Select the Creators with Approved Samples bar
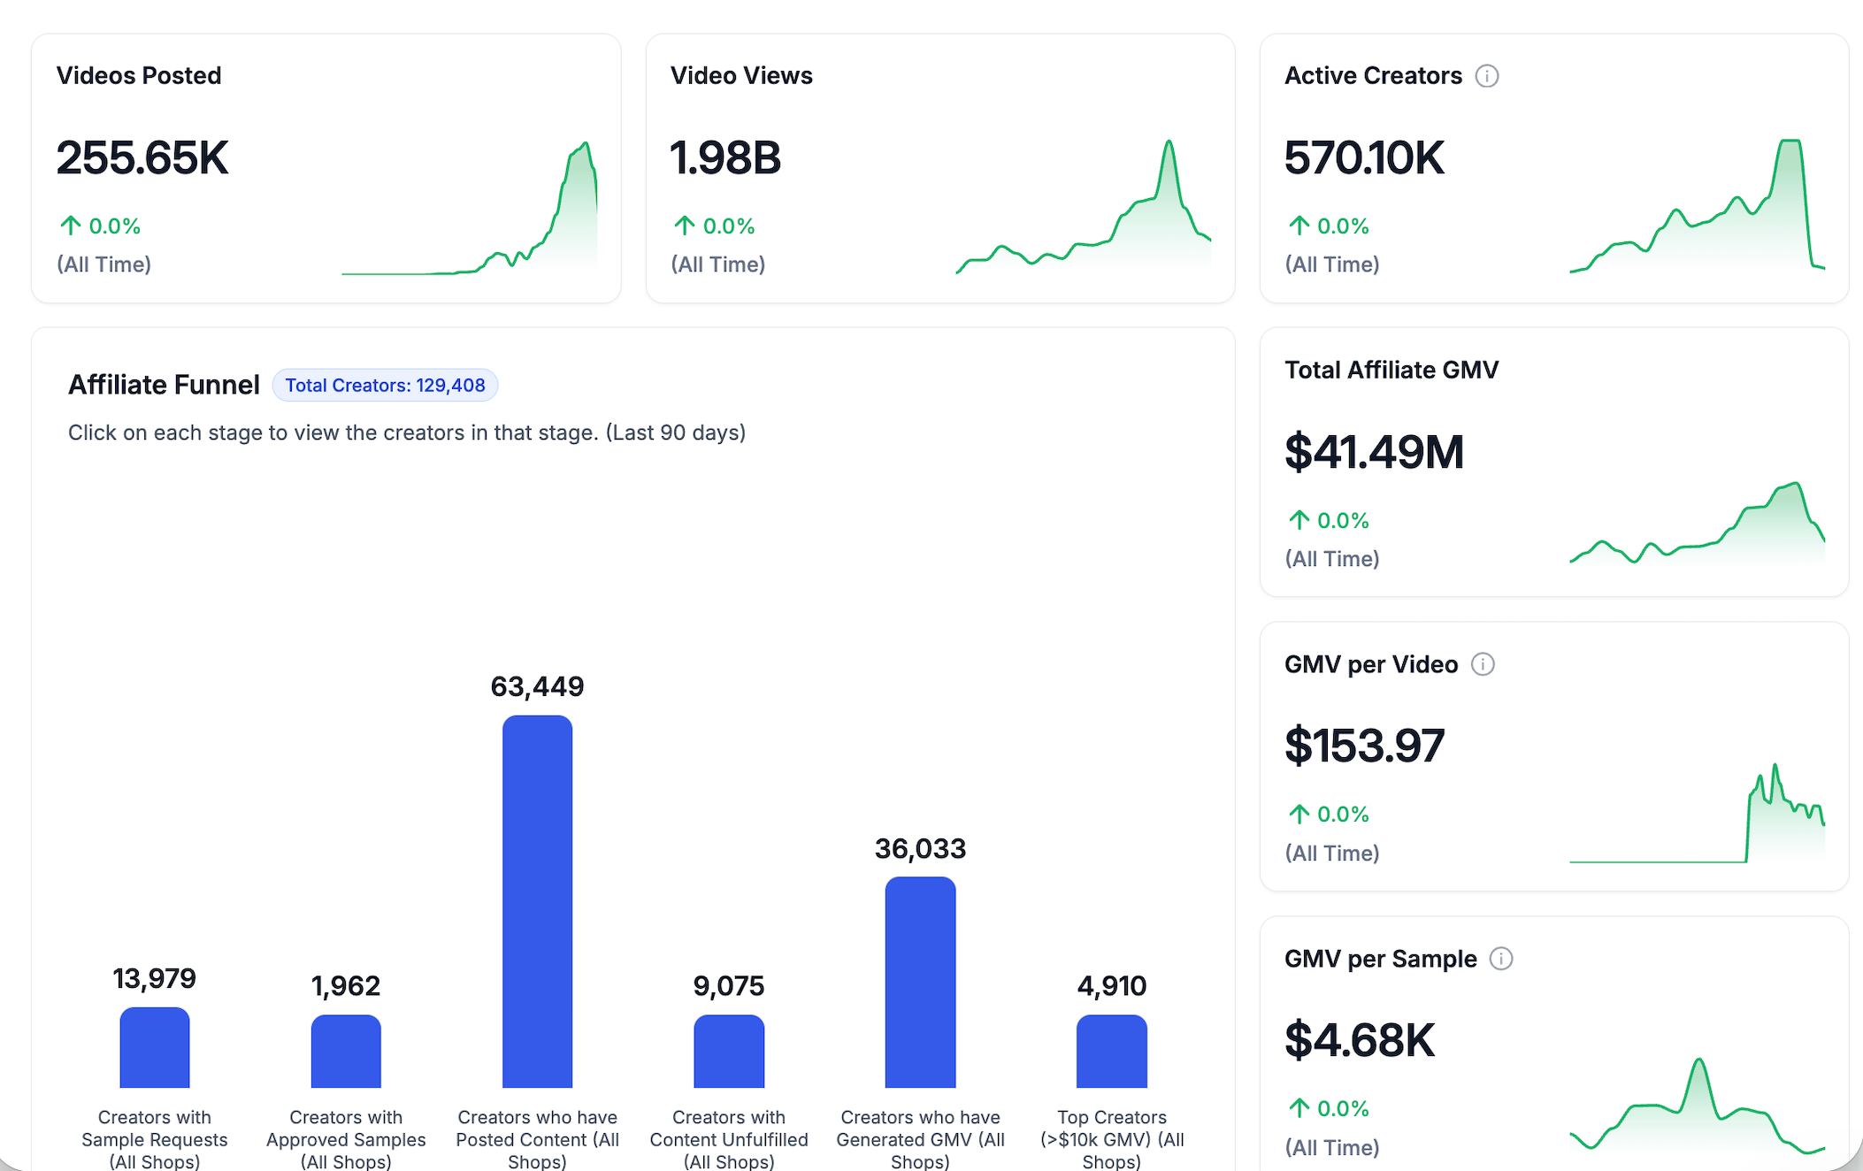 [x=346, y=1052]
